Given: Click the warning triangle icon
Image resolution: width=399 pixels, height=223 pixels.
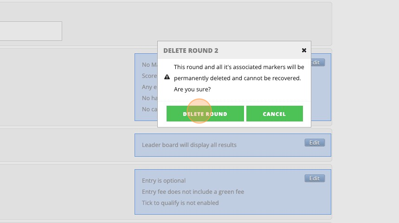Looking at the screenshot, I should click(x=167, y=77).
